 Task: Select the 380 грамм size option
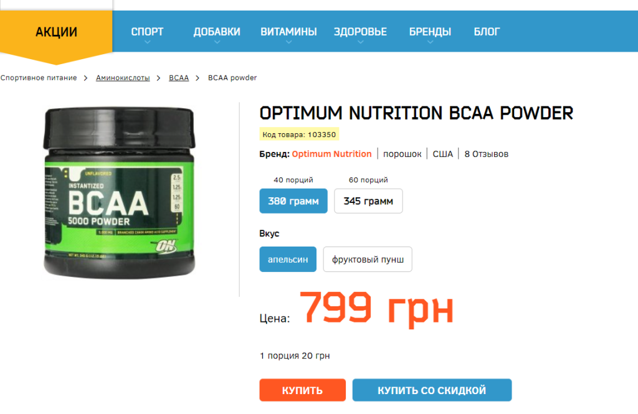tap(293, 201)
